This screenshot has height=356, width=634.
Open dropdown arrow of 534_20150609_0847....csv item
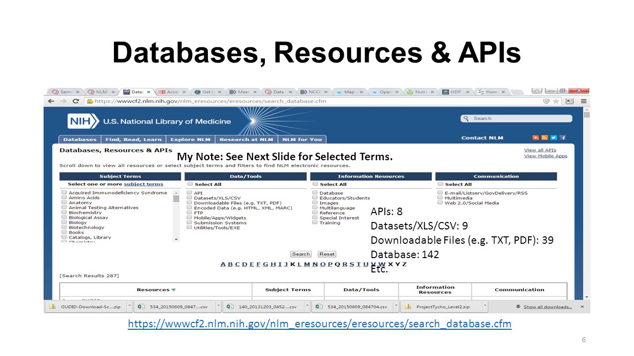219,307
